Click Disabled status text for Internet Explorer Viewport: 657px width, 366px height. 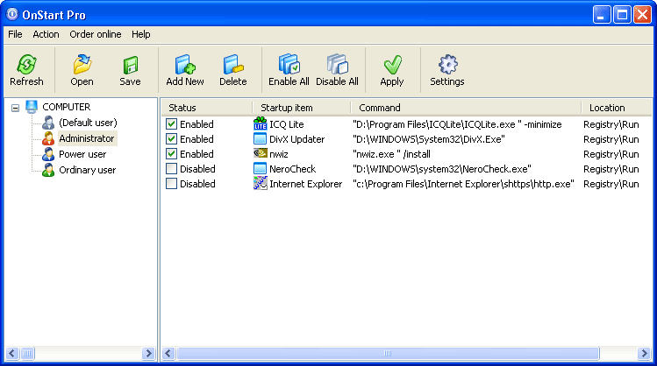(197, 184)
